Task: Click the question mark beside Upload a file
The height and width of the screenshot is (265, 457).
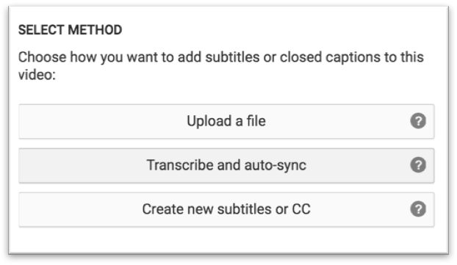Action: click(418, 121)
